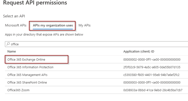
Task: Click the Application (client) ID column header
Action: (139, 51)
